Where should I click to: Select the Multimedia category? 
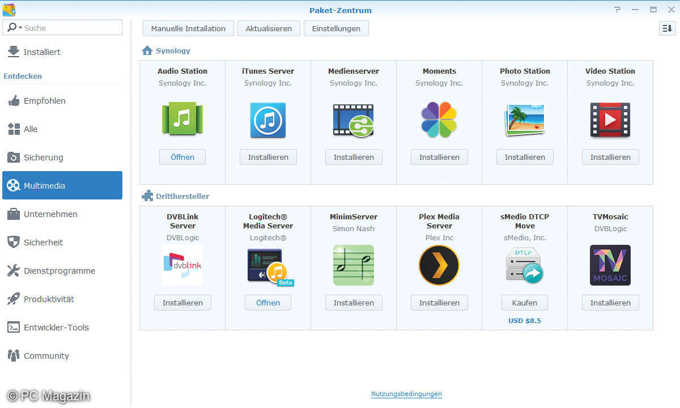click(62, 185)
